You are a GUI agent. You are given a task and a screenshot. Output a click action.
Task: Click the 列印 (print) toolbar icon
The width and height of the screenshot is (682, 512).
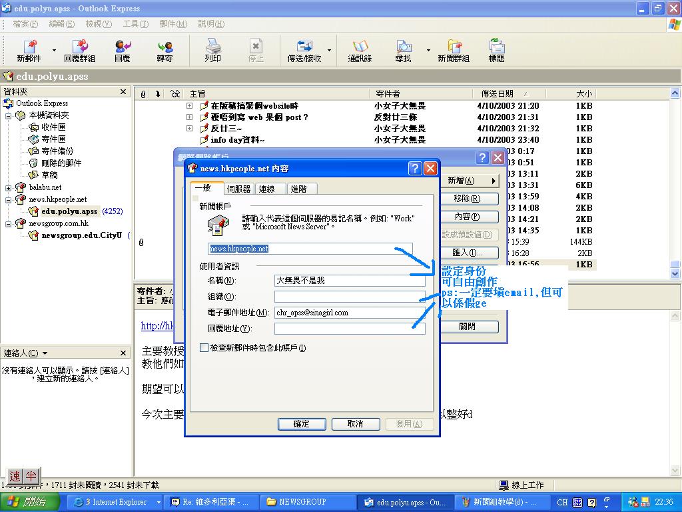212,51
